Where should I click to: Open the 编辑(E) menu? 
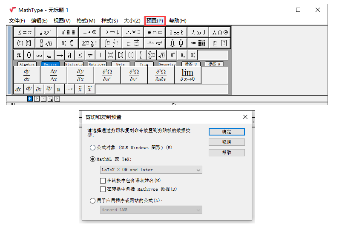coord(39,21)
